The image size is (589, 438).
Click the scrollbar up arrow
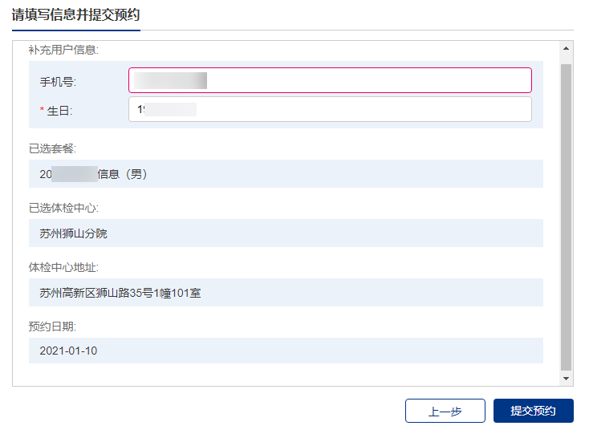566,48
